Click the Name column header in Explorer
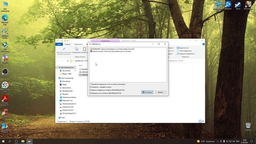This screenshot has width=256, height=144. 80,66
